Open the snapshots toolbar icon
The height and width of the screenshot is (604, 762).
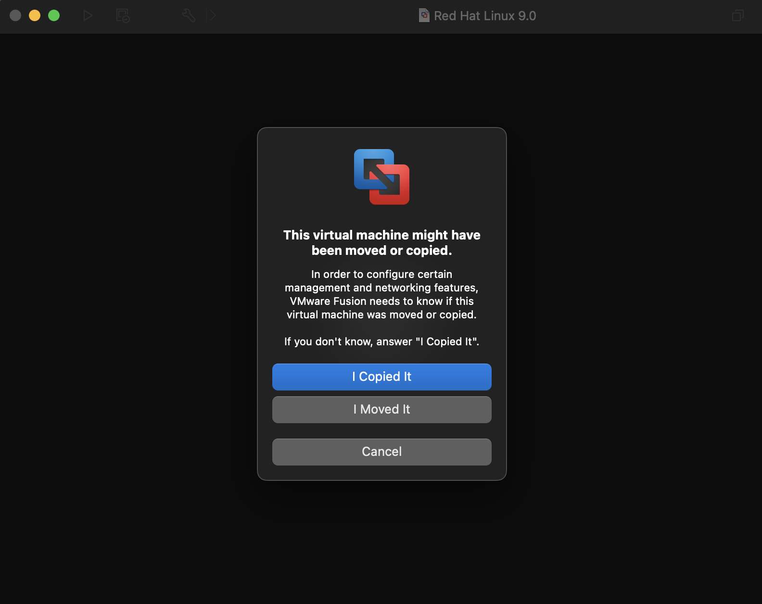[123, 16]
